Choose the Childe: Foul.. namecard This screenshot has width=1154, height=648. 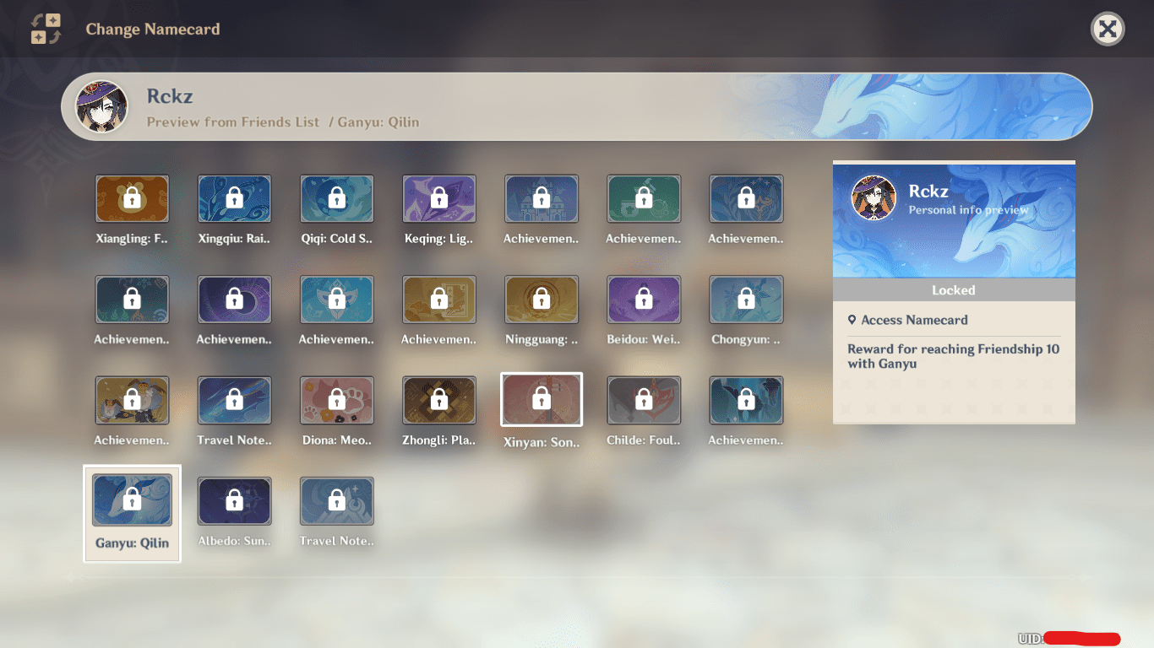click(x=644, y=400)
